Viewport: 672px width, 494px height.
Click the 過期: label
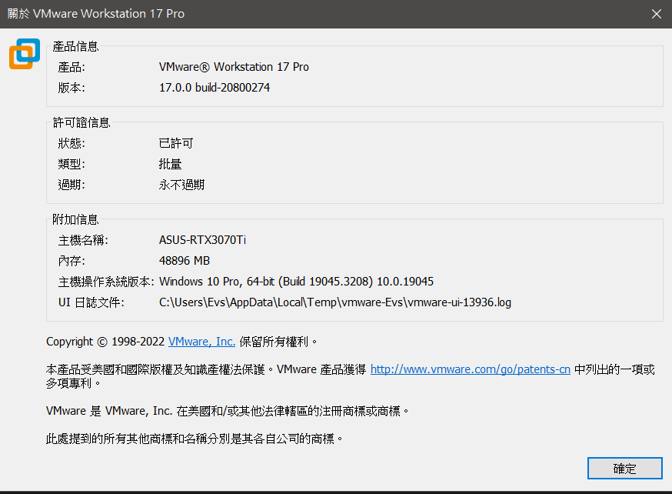[72, 185]
